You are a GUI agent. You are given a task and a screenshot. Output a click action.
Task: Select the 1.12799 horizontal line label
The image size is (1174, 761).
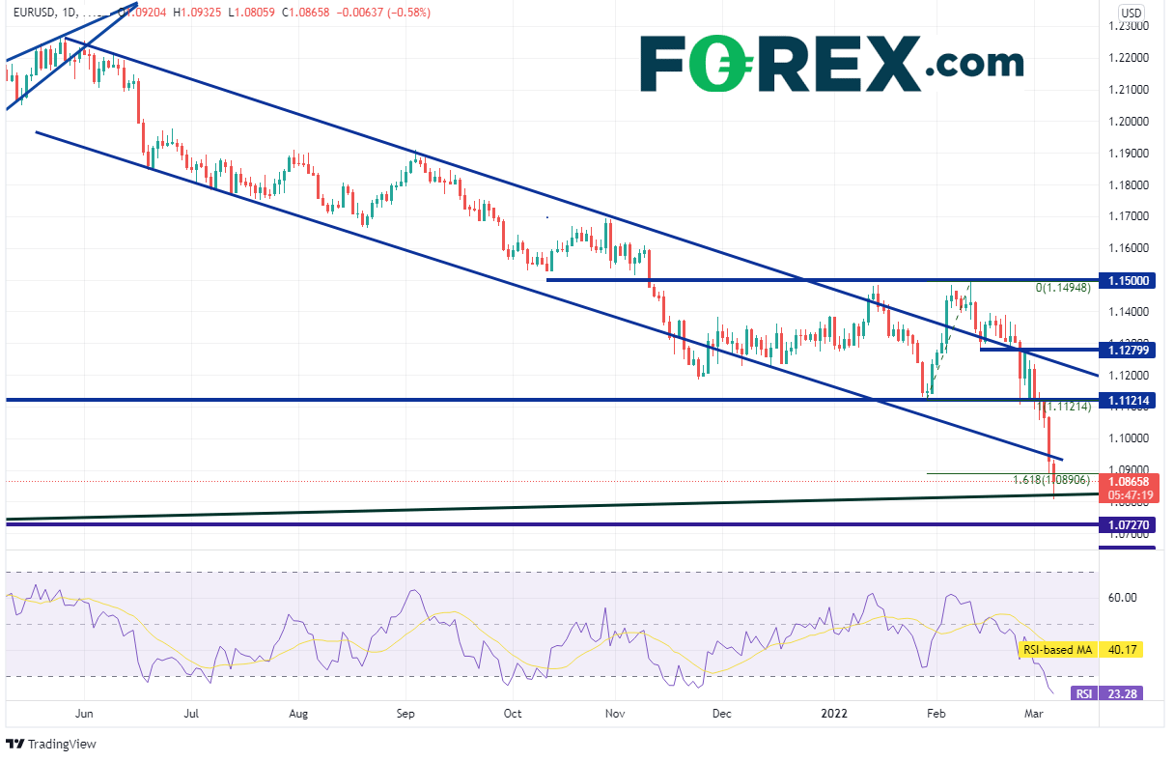[x=1126, y=350]
